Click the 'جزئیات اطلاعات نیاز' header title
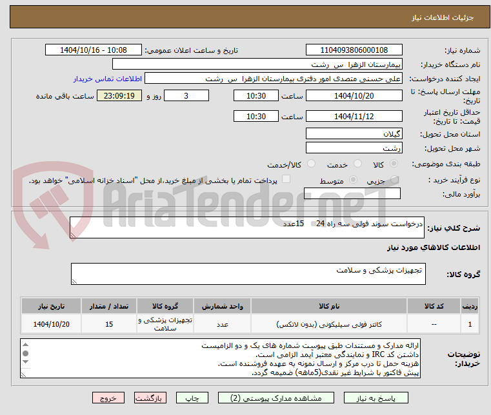The image size is (491, 415). coord(443,17)
